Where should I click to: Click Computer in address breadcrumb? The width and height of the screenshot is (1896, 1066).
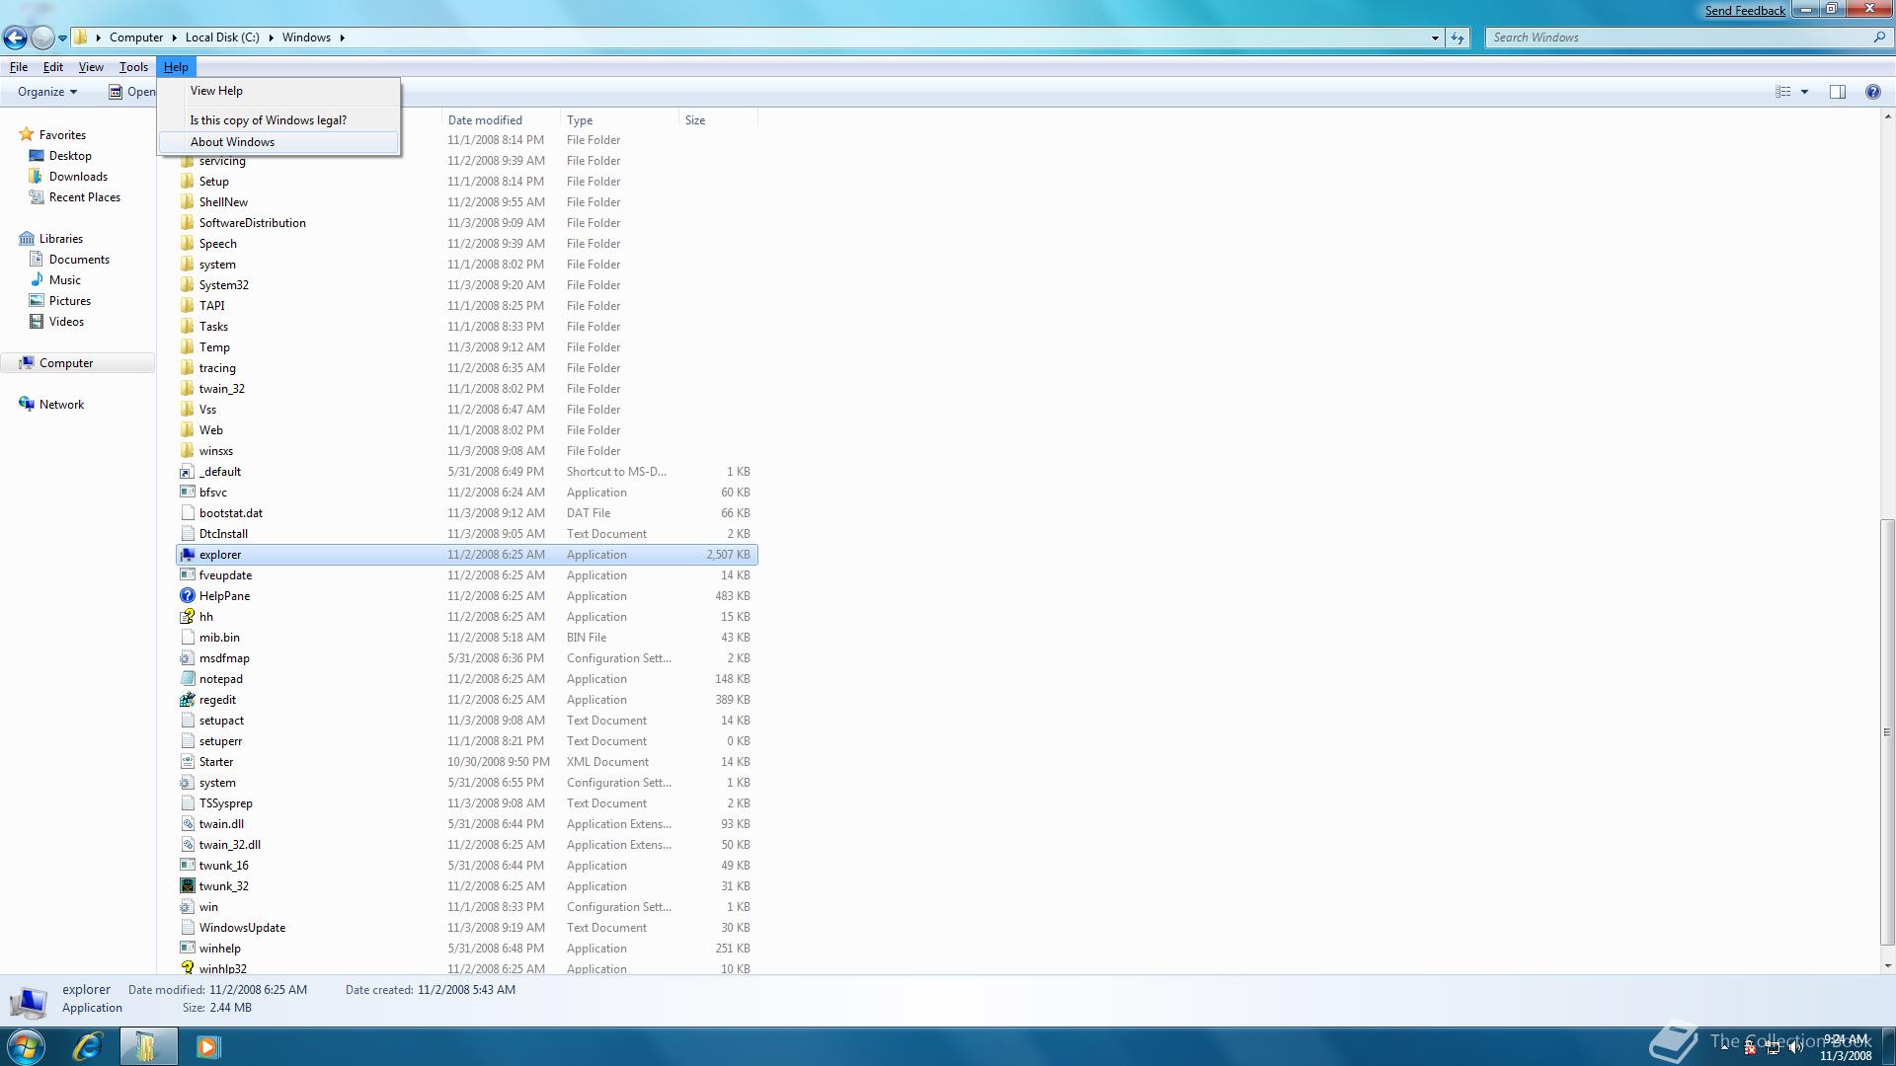point(136,38)
